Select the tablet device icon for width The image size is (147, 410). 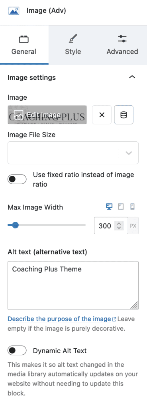click(121, 207)
